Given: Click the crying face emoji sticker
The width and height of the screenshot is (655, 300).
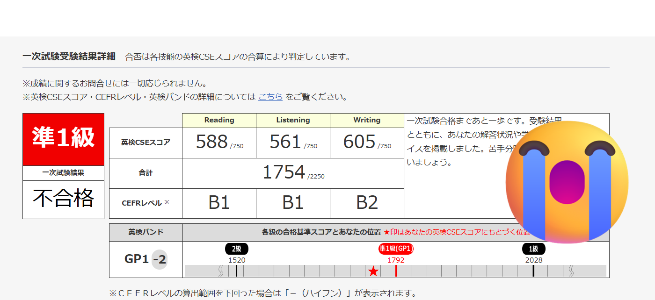Looking at the screenshot, I should (x=567, y=182).
